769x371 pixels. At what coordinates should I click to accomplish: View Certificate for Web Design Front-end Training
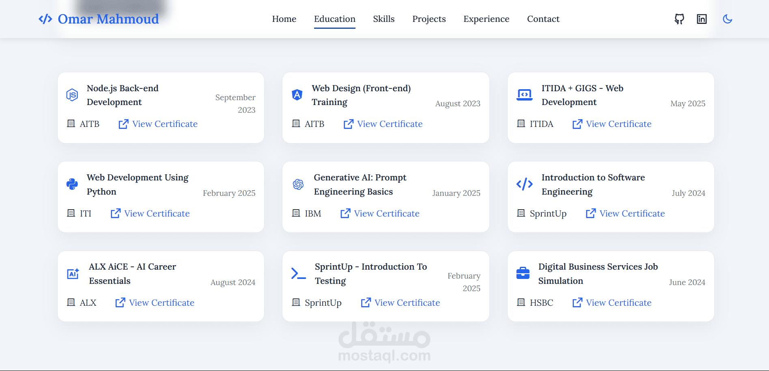[383, 124]
